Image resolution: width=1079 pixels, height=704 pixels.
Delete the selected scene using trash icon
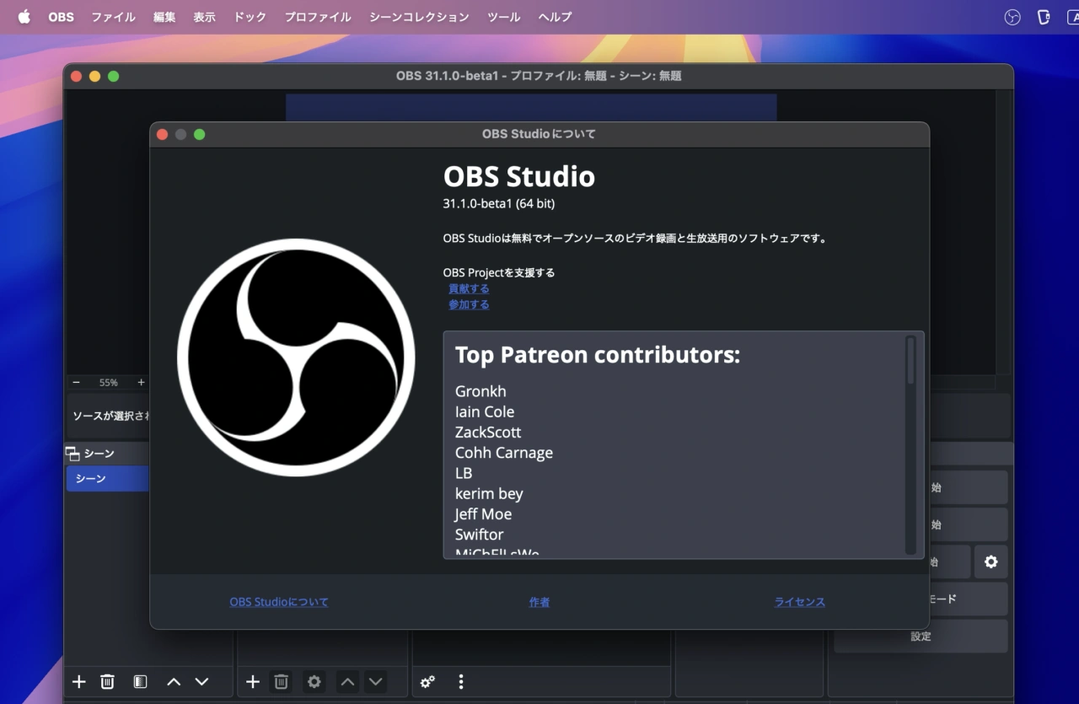click(x=107, y=682)
